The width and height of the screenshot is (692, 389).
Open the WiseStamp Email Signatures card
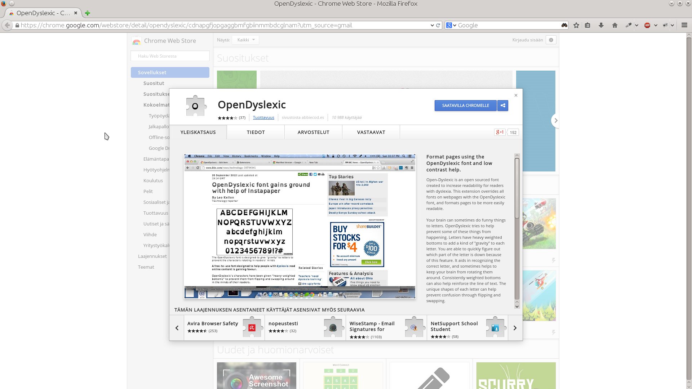(386, 328)
